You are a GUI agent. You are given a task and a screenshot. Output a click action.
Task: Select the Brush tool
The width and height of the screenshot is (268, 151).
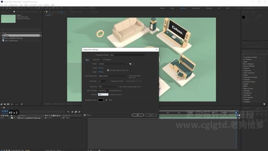pos(46,8)
